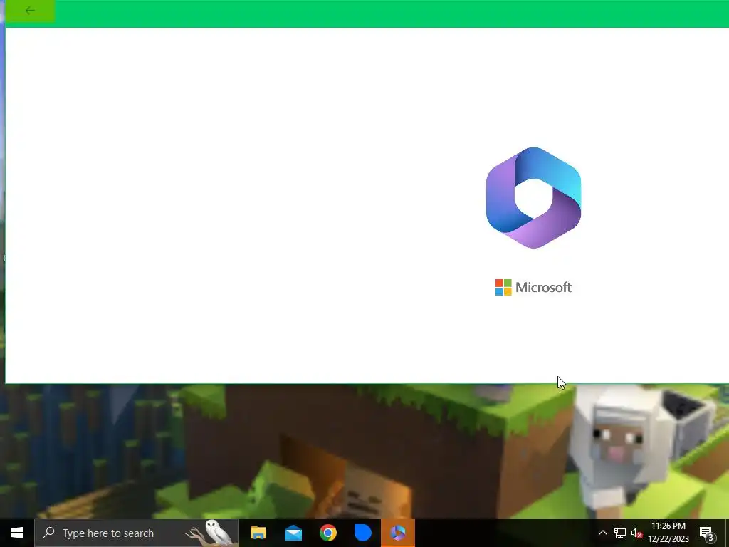Select the Microsoft 365 taskbar icon
Screen dimensions: 729x547
[398, 533]
